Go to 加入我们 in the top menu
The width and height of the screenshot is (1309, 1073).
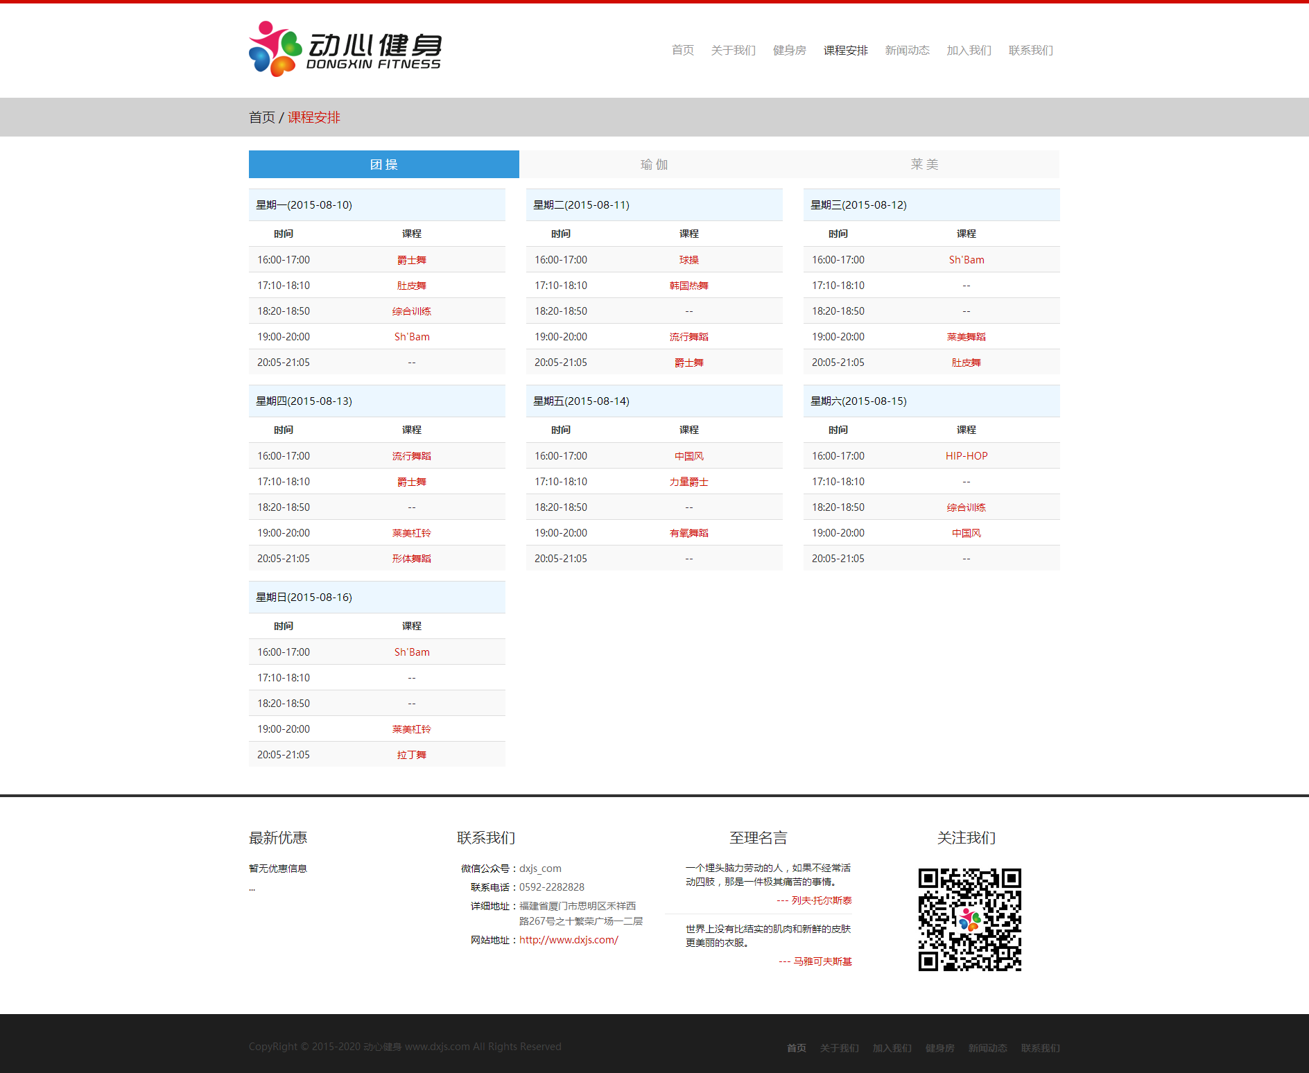(x=968, y=50)
